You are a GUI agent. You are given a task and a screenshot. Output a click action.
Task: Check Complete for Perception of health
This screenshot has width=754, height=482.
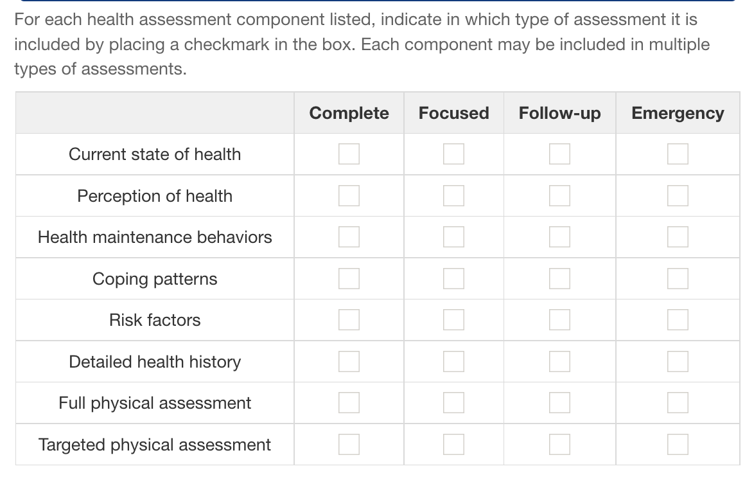pyautogui.click(x=349, y=195)
